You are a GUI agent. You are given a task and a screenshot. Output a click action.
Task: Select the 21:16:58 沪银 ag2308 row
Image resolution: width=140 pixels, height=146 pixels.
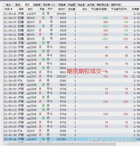pyautogui.click(x=72, y=43)
